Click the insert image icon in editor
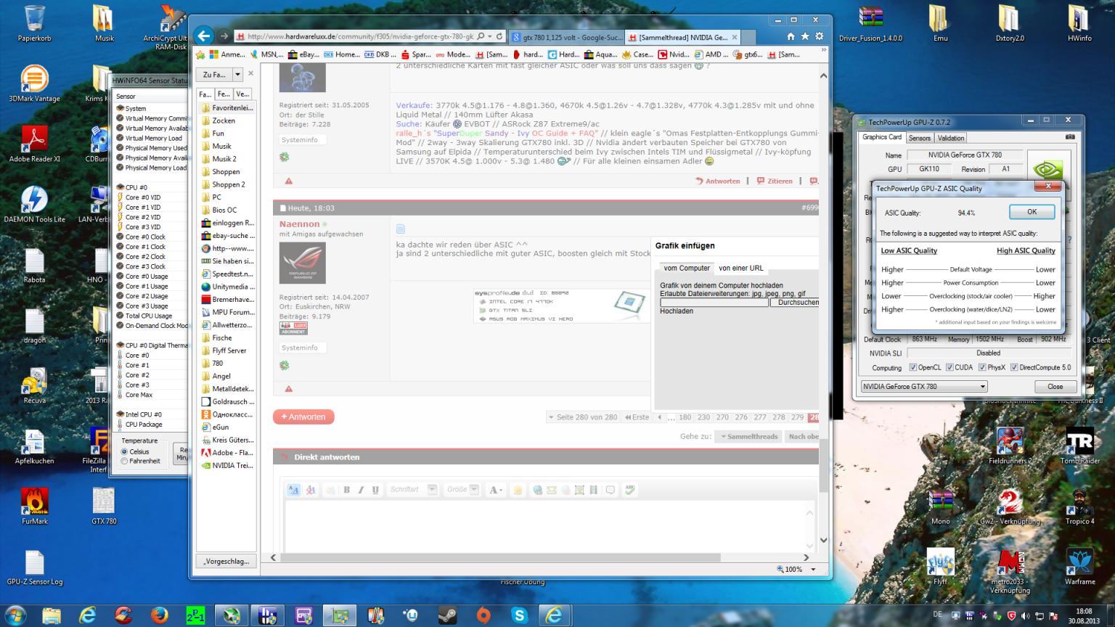Screen dimensions: 1115x627 point(579,490)
